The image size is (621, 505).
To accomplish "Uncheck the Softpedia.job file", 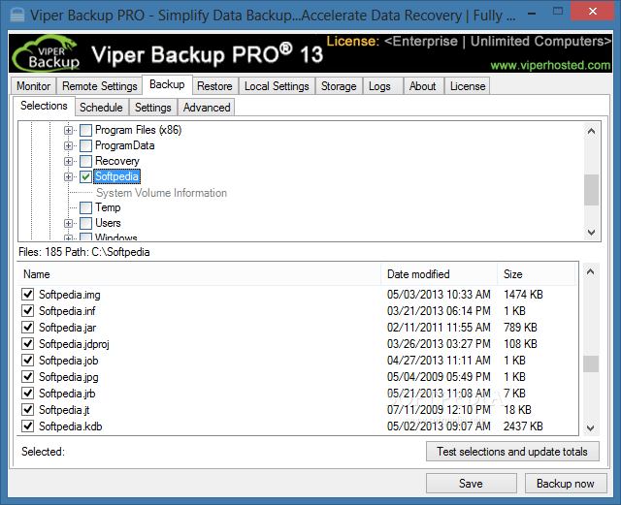I will pos(28,361).
